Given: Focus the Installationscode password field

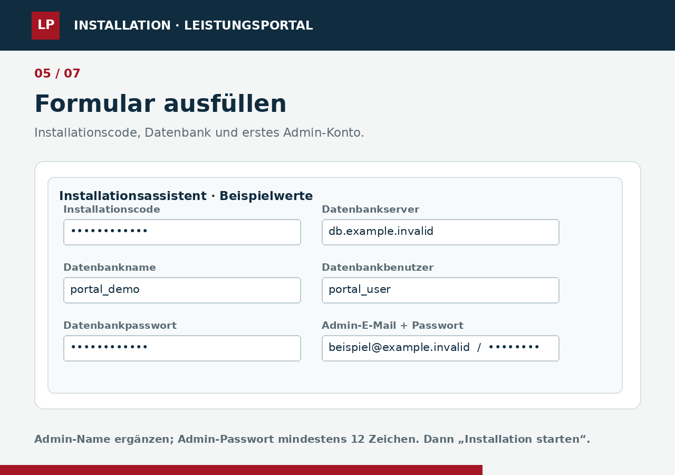Looking at the screenshot, I should coord(182,232).
